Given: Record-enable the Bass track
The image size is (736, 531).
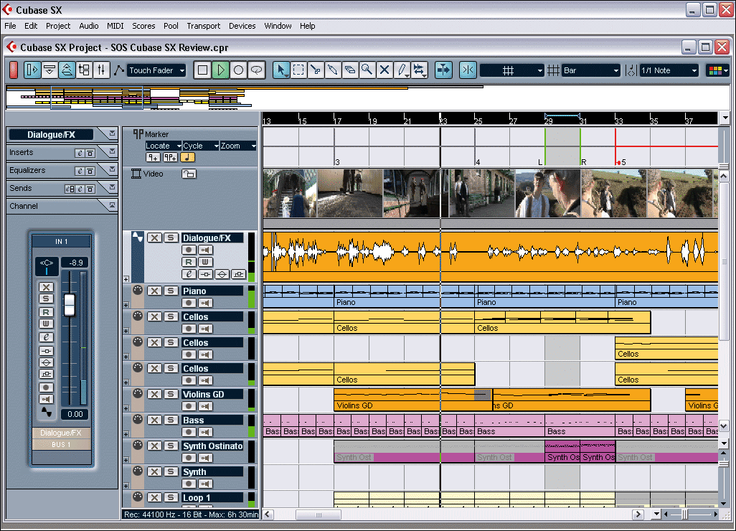Looking at the screenshot, I should (x=189, y=432).
